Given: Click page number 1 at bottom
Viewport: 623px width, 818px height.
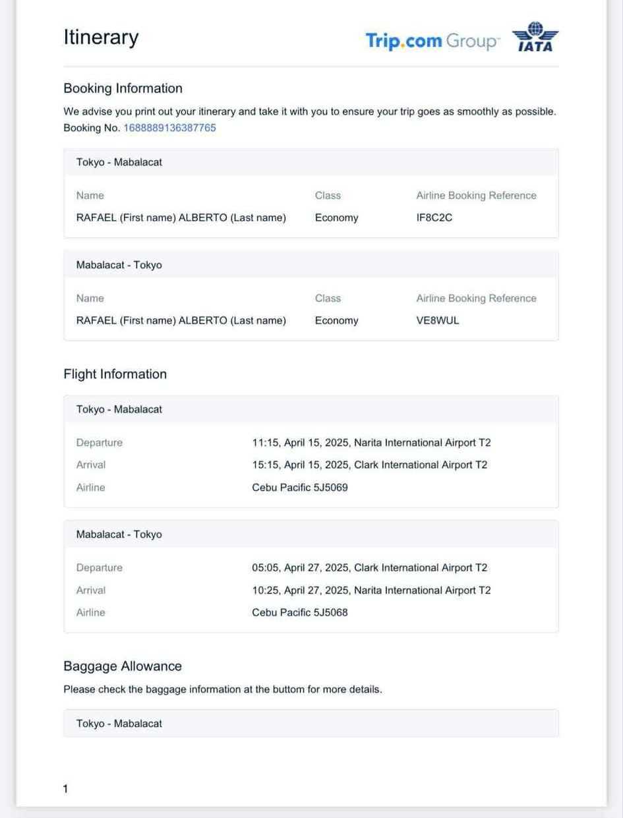Looking at the screenshot, I should point(65,789).
